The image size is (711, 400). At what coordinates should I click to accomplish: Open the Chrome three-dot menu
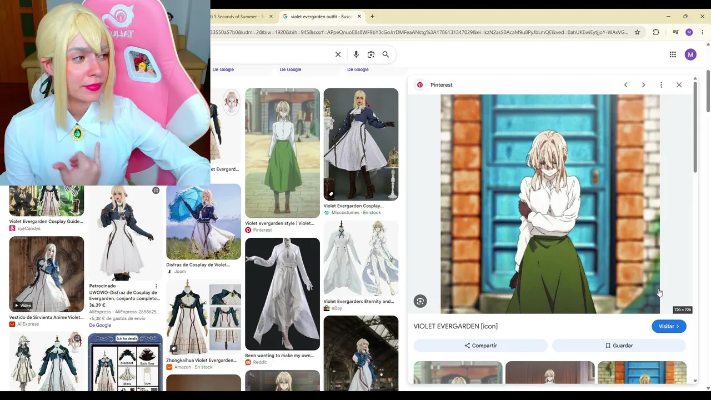point(703,32)
